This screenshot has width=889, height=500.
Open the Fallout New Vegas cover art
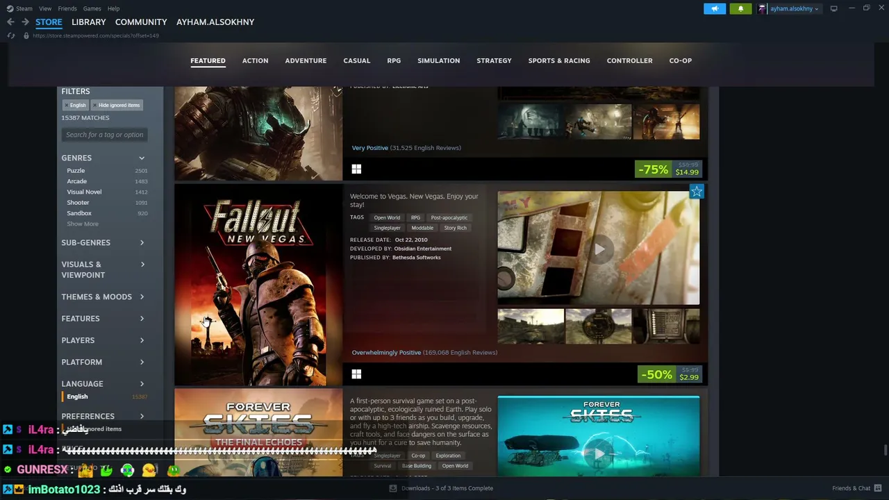click(x=258, y=285)
